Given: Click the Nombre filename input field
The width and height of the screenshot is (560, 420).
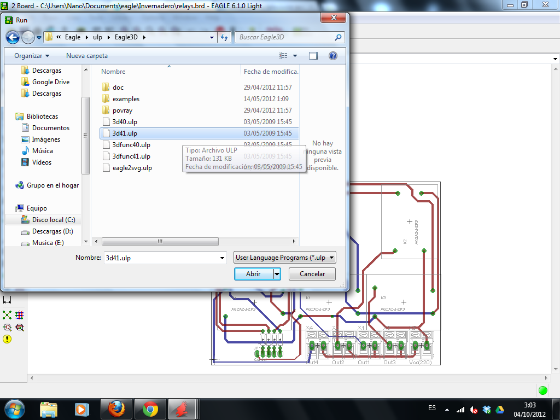Looking at the screenshot, I should (161, 258).
